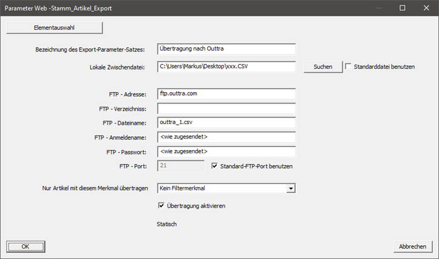
Task: Open the Filtermerkmal combo box field
Action: click(226, 188)
